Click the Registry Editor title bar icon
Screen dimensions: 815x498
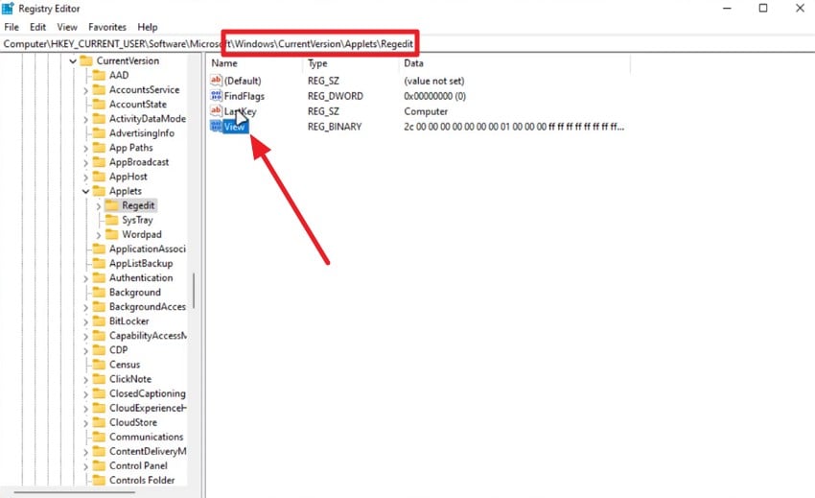click(8, 9)
